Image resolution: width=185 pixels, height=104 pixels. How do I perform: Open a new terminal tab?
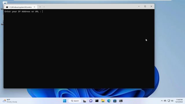[x=40, y=7]
